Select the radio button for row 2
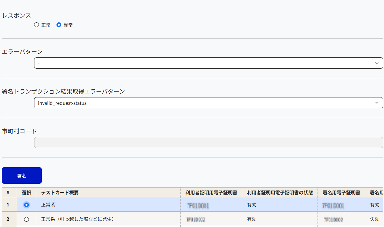 click(26, 219)
